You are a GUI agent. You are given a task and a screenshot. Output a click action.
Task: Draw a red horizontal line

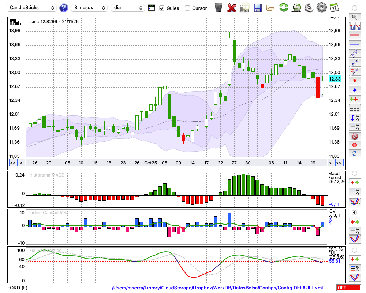click(x=354, y=36)
